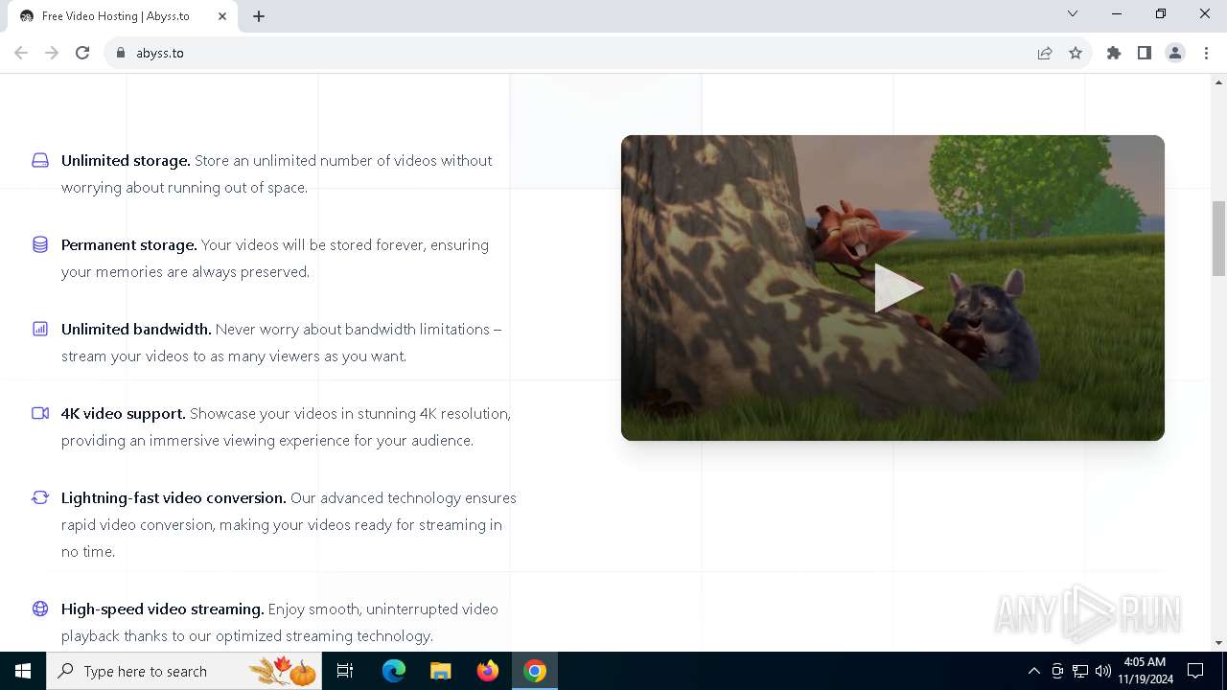1227x690 pixels.
Task: Open the Chrome profile avatar menu
Action: pos(1175,53)
